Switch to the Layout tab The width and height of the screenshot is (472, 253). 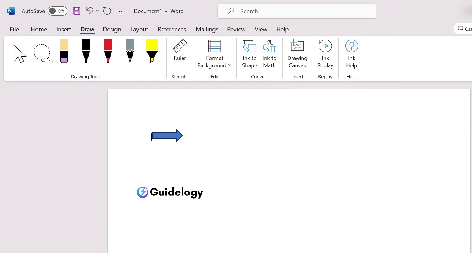(139, 29)
